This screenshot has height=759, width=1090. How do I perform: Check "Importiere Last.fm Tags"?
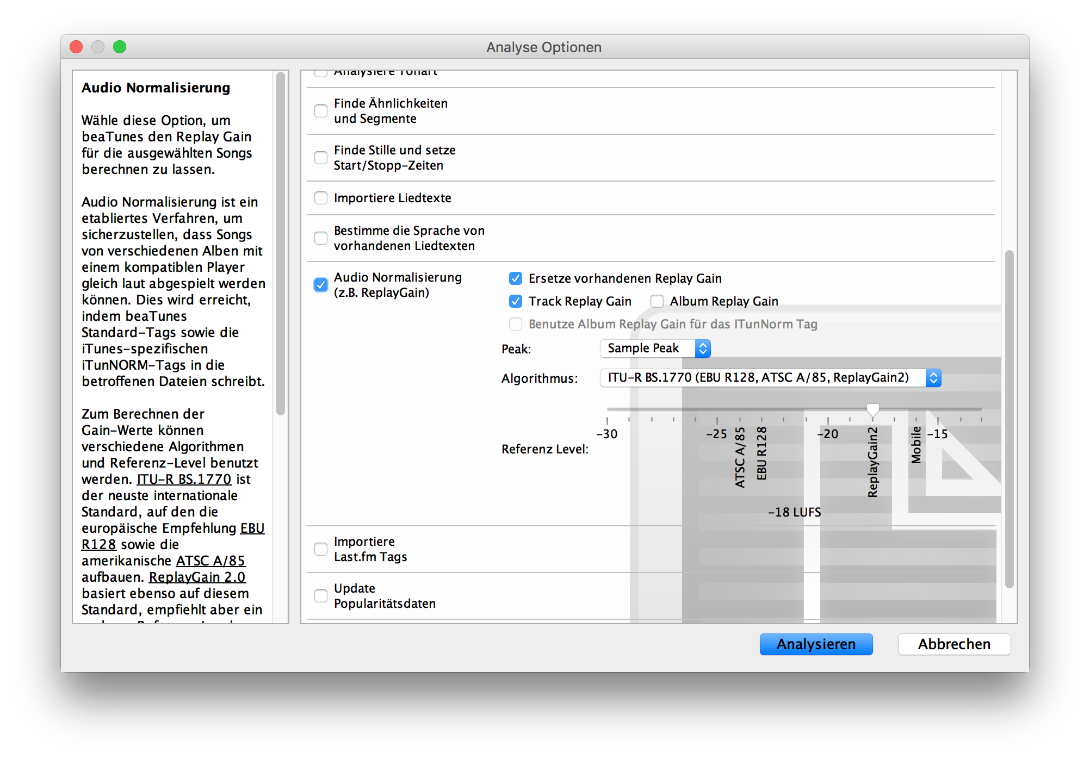click(321, 549)
